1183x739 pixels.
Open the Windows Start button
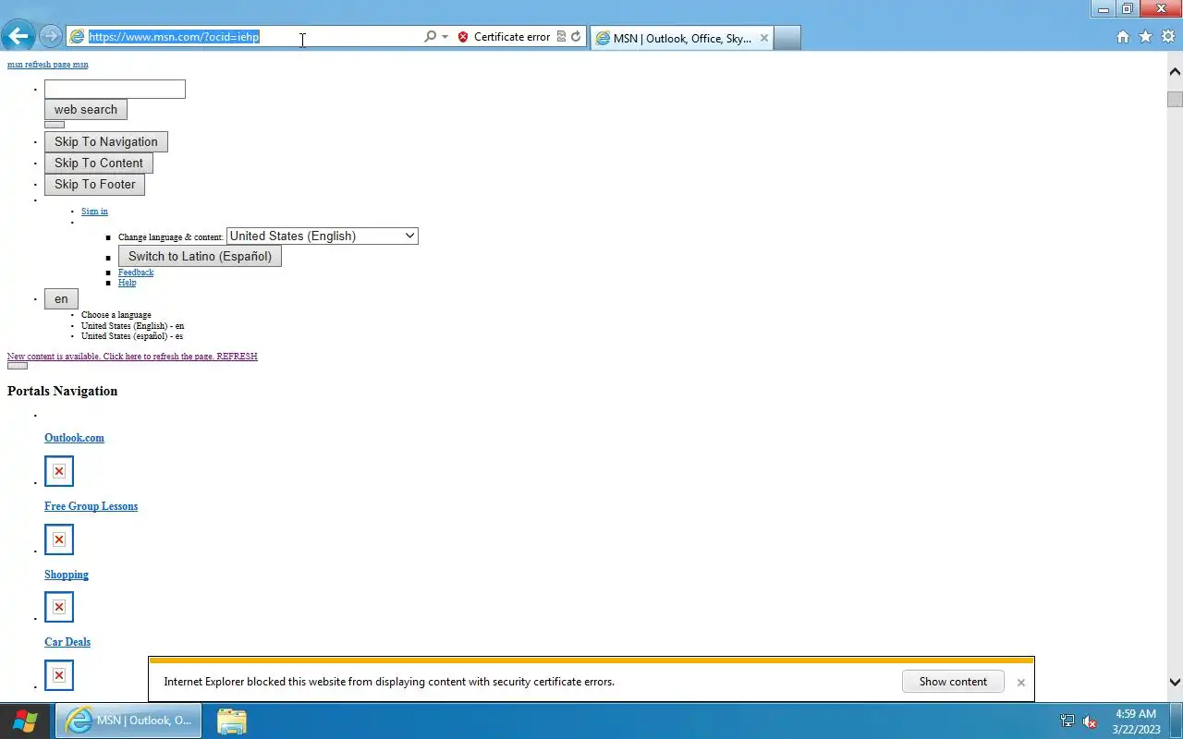pos(25,721)
